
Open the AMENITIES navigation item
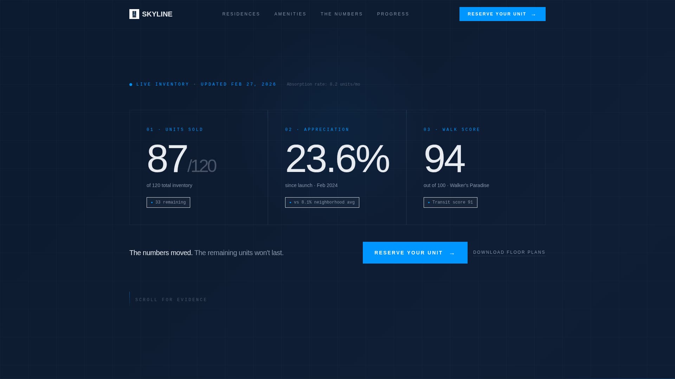click(x=290, y=14)
